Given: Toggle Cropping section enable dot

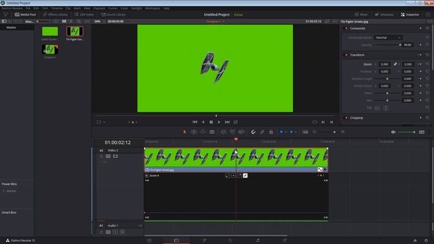Looking at the screenshot, I should pyautogui.click(x=346, y=118).
